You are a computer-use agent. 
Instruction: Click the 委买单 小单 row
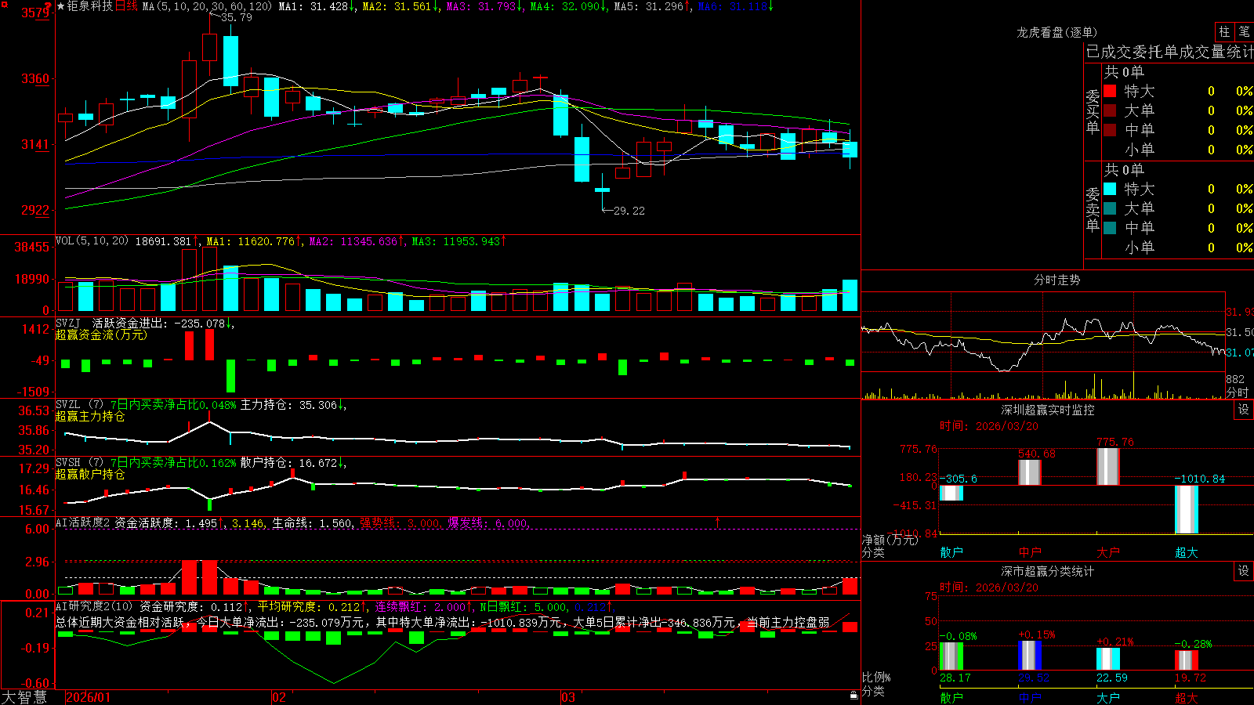click(1178, 150)
